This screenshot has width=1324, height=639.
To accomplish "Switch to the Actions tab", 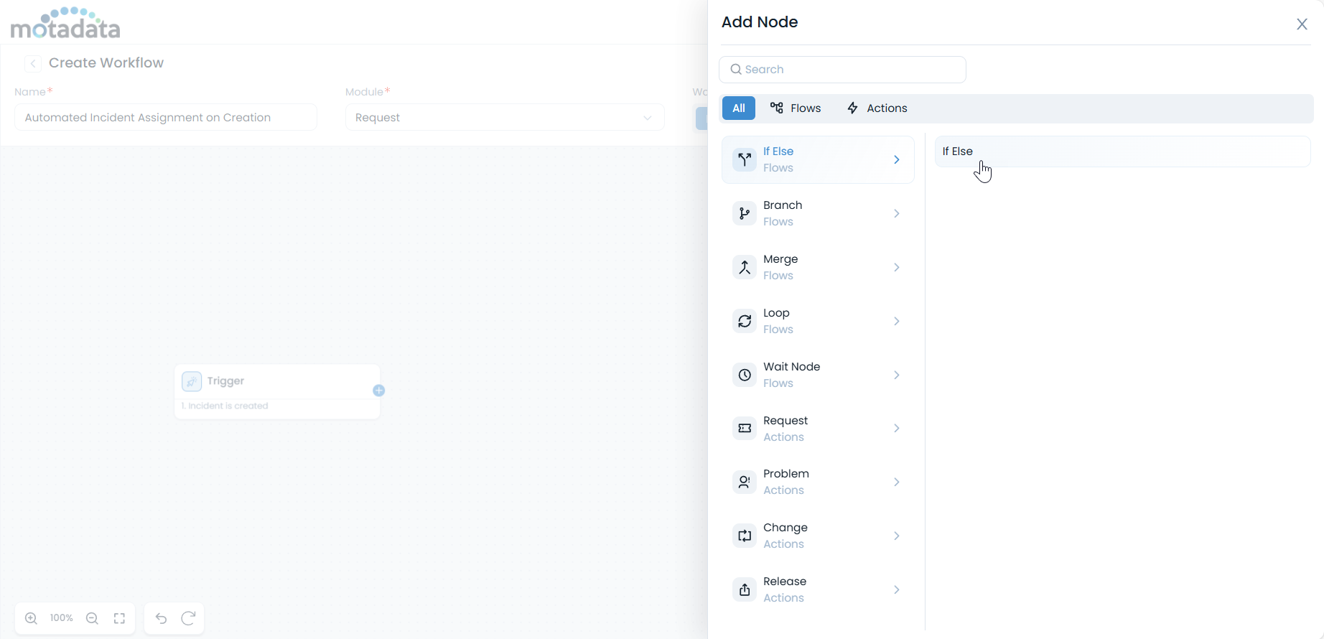I will click(x=877, y=108).
